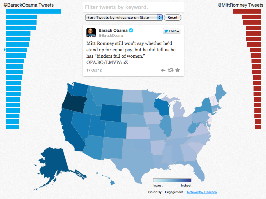
Task: Click the dropdown stepper arrows on sort menu
Action: point(160,17)
